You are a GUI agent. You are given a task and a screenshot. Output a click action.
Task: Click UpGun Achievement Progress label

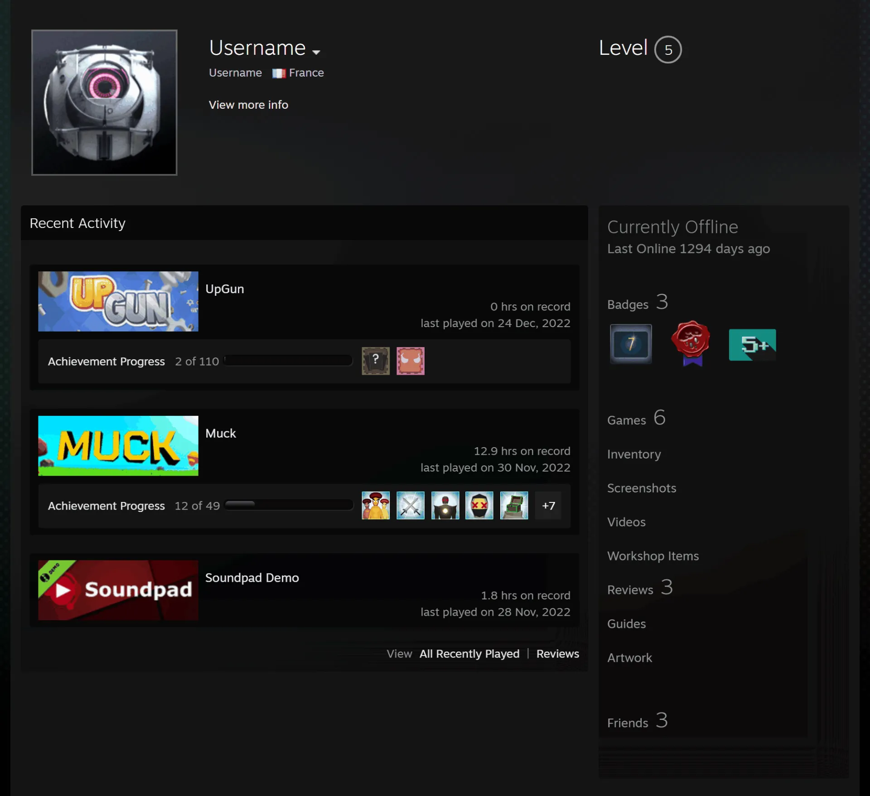106,362
